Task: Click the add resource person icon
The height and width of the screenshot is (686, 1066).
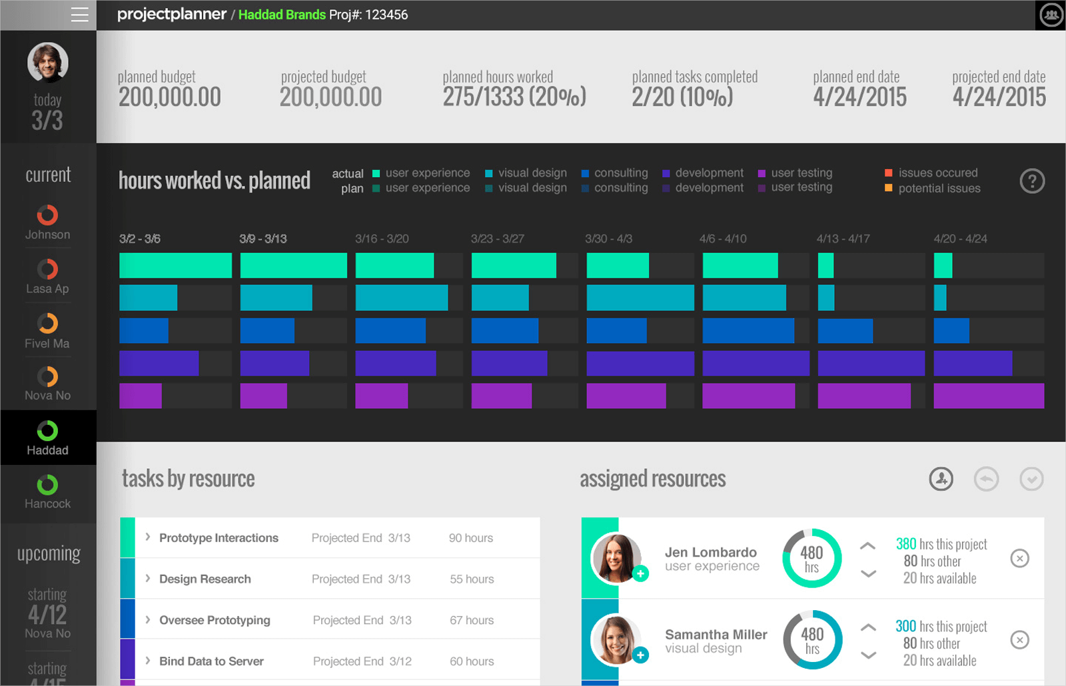Action: point(941,479)
